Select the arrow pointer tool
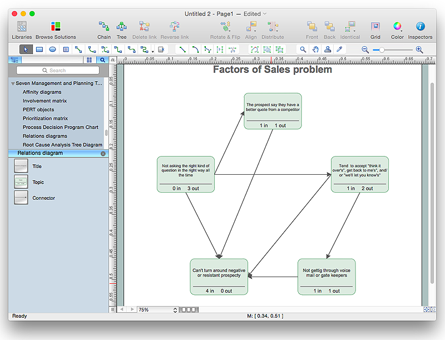 coord(26,50)
